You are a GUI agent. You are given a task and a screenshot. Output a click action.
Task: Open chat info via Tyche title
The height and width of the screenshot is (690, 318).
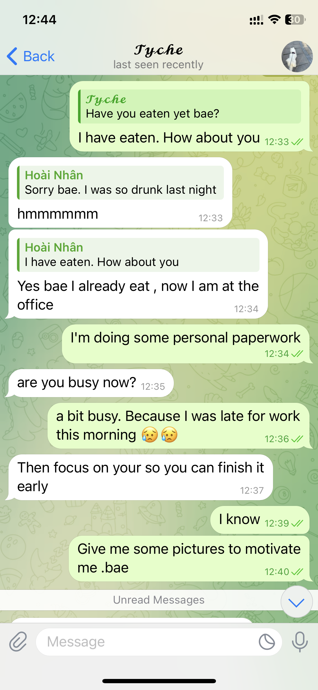point(158,50)
